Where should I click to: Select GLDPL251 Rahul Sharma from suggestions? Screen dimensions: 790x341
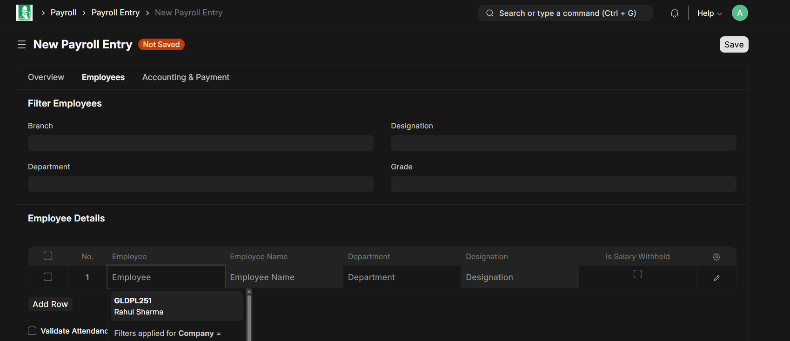click(x=176, y=306)
